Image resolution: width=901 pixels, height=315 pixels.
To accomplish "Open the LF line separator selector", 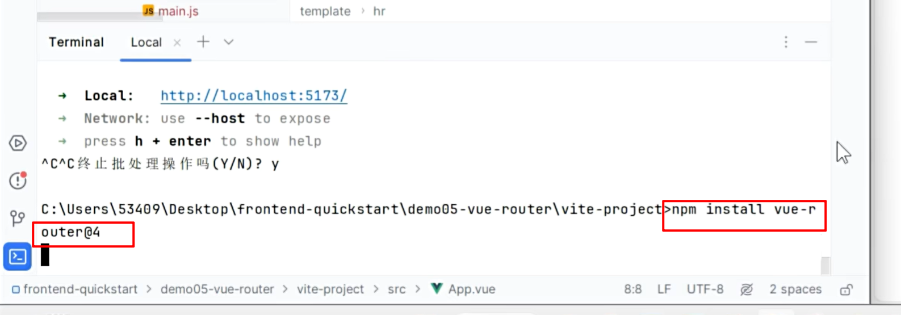I will click(664, 289).
